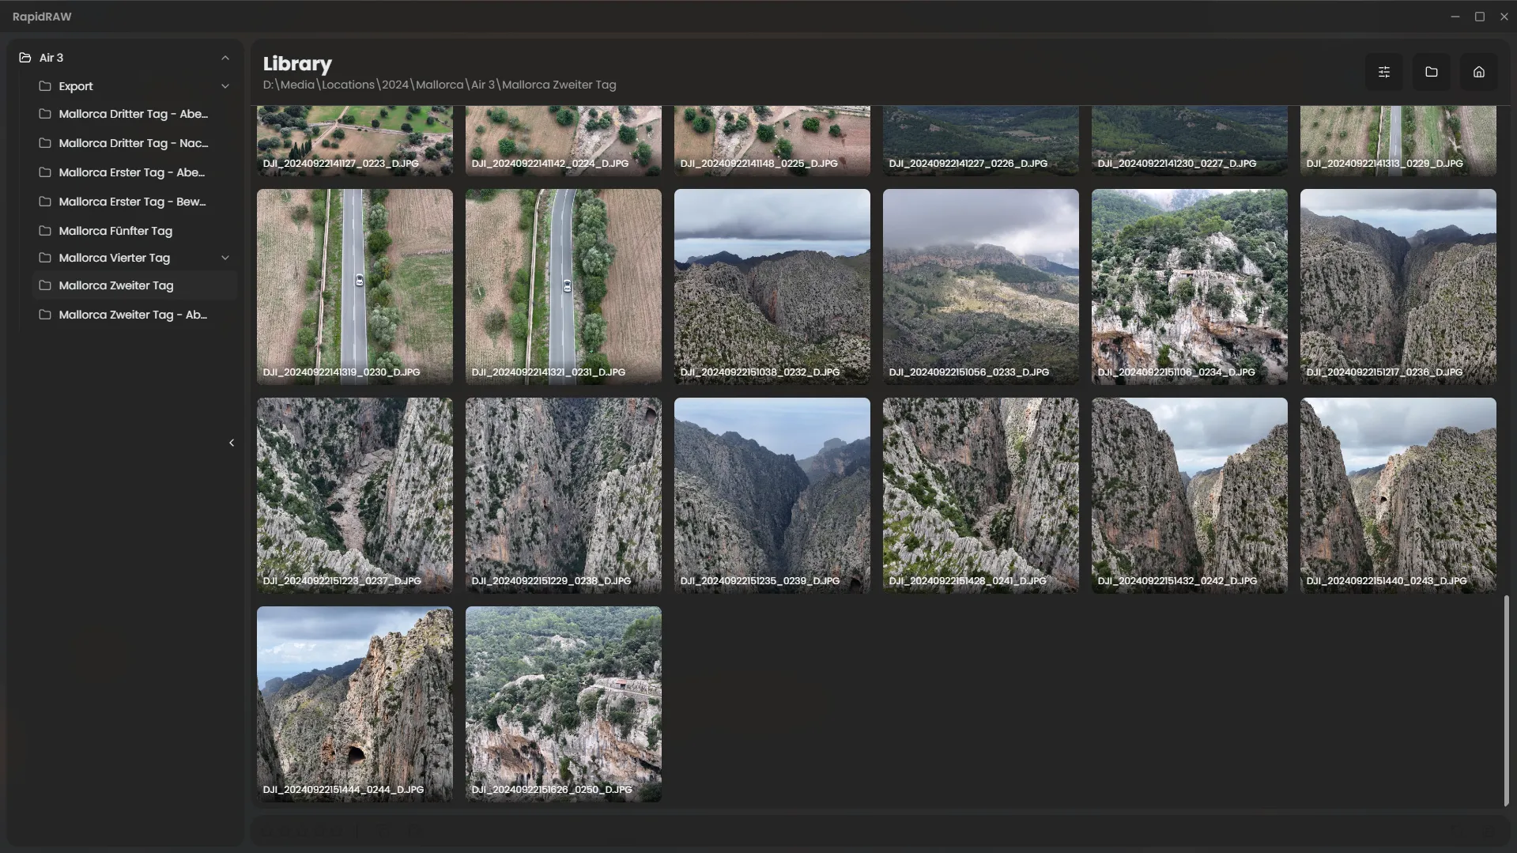Click the Air 3 root folder icon
The width and height of the screenshot is (1517, 853).
click(x=25, y=58)
